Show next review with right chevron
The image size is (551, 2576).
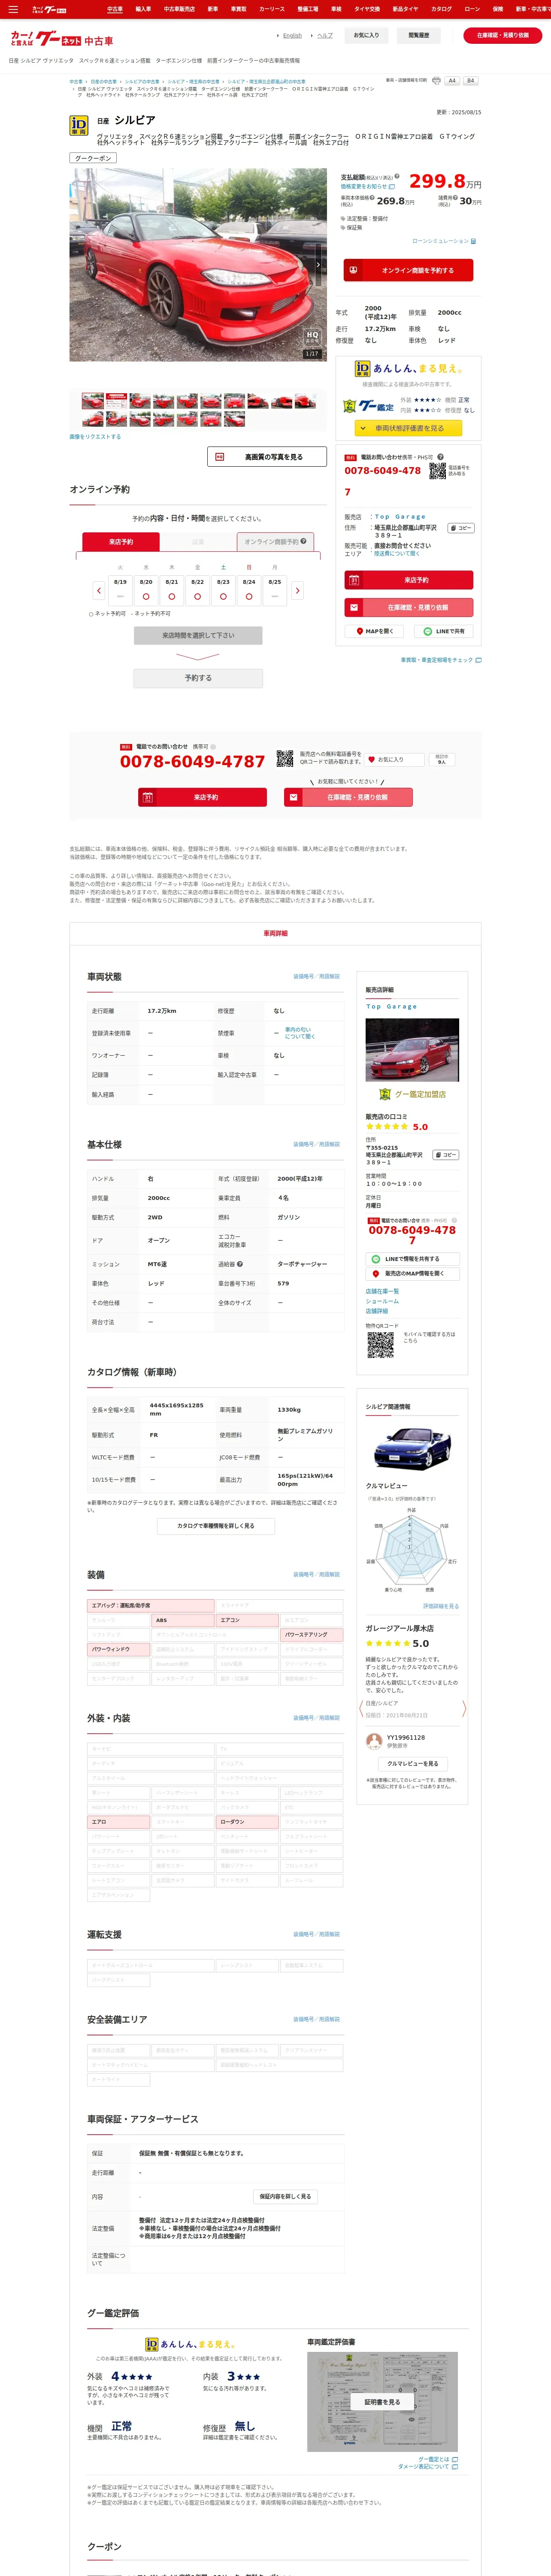click(x=464, y=1710)
